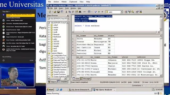Expand the Cursor Functions folder
The height and width of the screenshot is (95, 170).
(x=49, y=58)
